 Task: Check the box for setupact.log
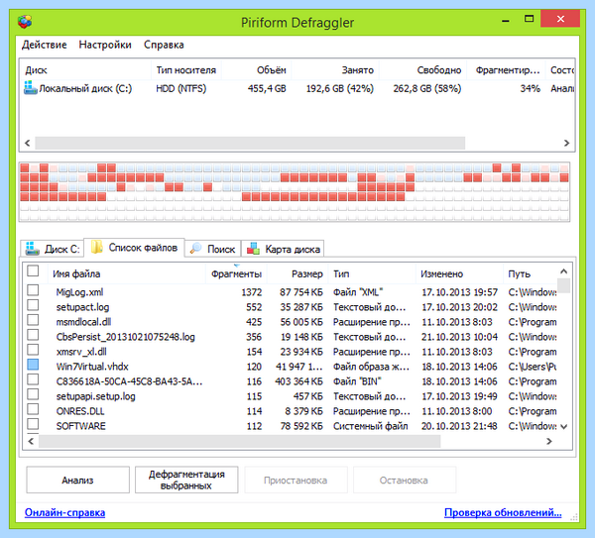pyautogui.click(x=33, y=305)
